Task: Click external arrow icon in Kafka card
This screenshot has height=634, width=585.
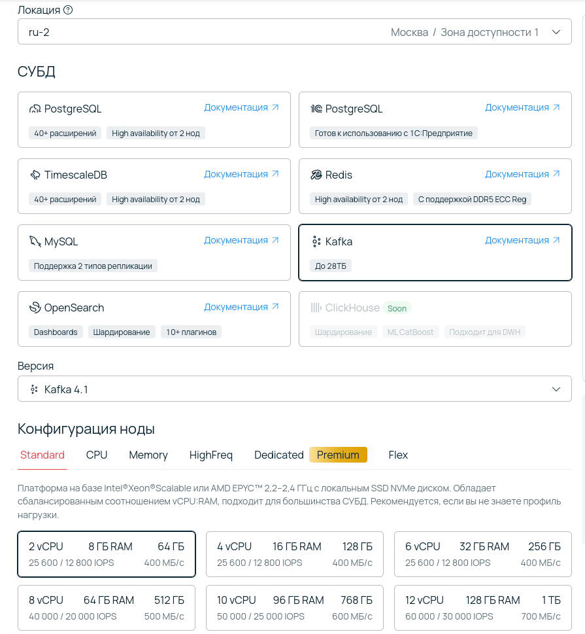Action: coord(556,240)
